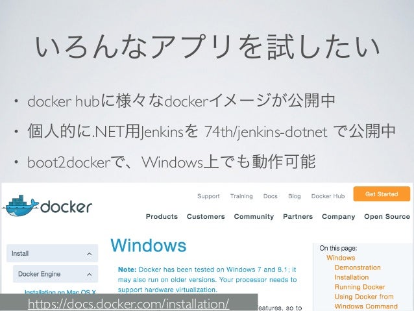Open the Support link
This screenshot has width=414, height=311.
[208, 196]
